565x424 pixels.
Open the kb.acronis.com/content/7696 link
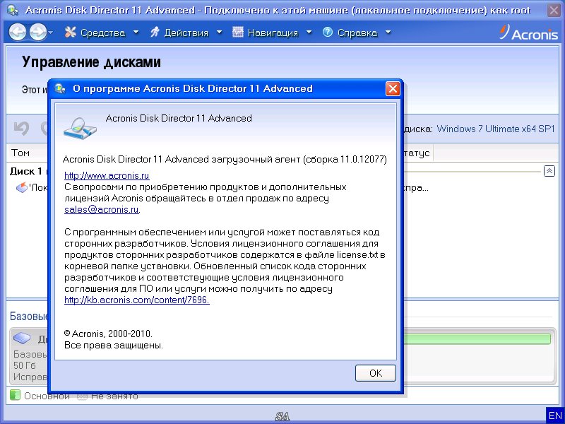pyautogui.click(x=136, y=300)
